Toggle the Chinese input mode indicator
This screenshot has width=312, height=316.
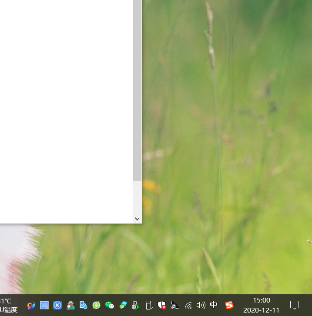(x=214, y=305)
